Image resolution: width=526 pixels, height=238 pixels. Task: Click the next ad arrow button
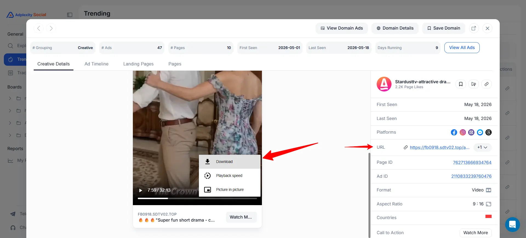[51, 28]
